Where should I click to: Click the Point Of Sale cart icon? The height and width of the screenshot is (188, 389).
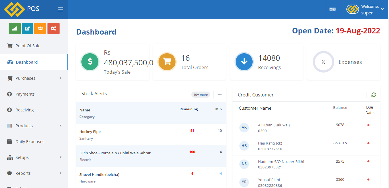(x=10, y=46)
